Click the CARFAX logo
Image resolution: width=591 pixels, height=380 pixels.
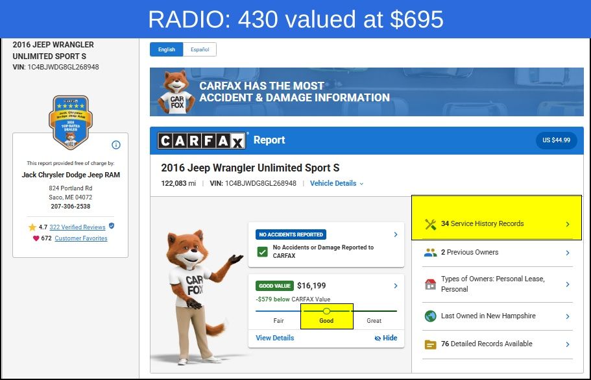click(201, 141)
